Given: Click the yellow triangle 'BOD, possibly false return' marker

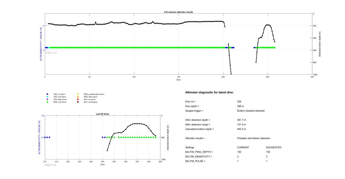Looking at the screenshot, I should pos(78,94).
